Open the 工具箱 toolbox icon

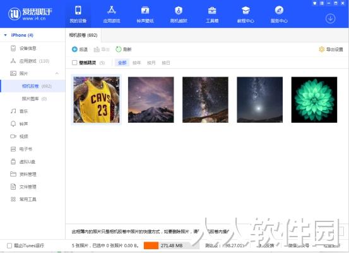pos(212,10)
